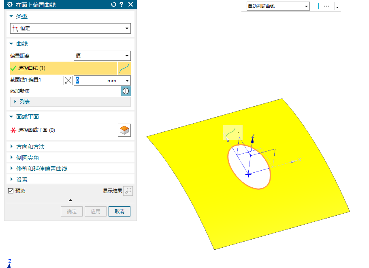Click the dialog settings gear icon
The image size is (369, 268).
click(x=10, y=4)
